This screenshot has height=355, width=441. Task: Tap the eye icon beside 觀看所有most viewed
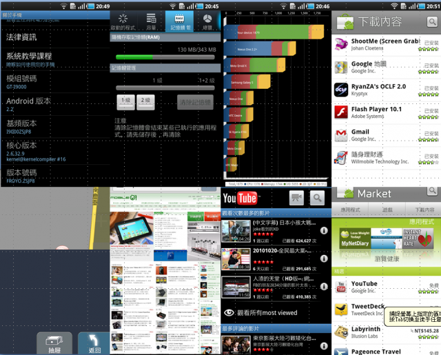pos(229,312)
